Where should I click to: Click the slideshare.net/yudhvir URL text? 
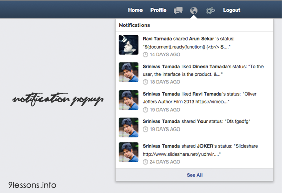coord(182,154)
